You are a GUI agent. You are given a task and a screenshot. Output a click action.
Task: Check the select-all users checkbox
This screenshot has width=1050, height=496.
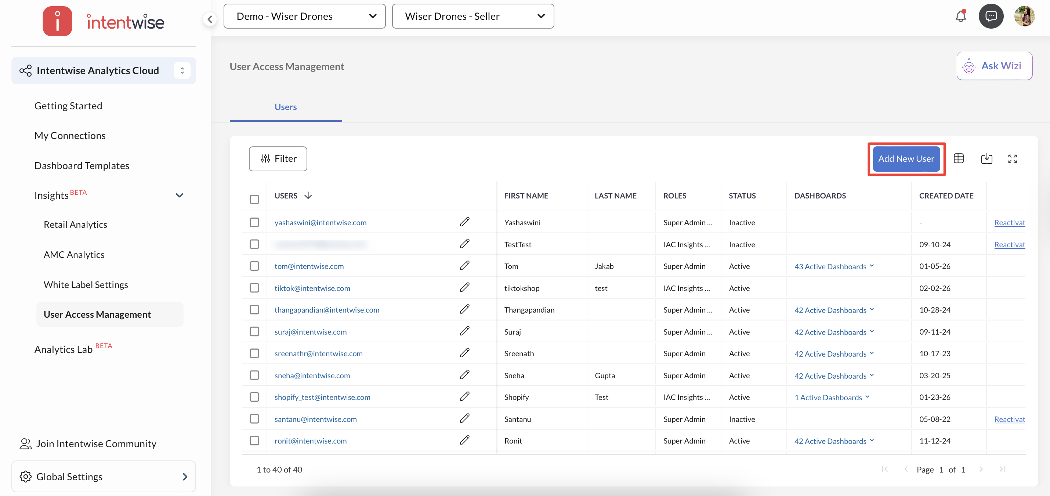pos(254,199)
